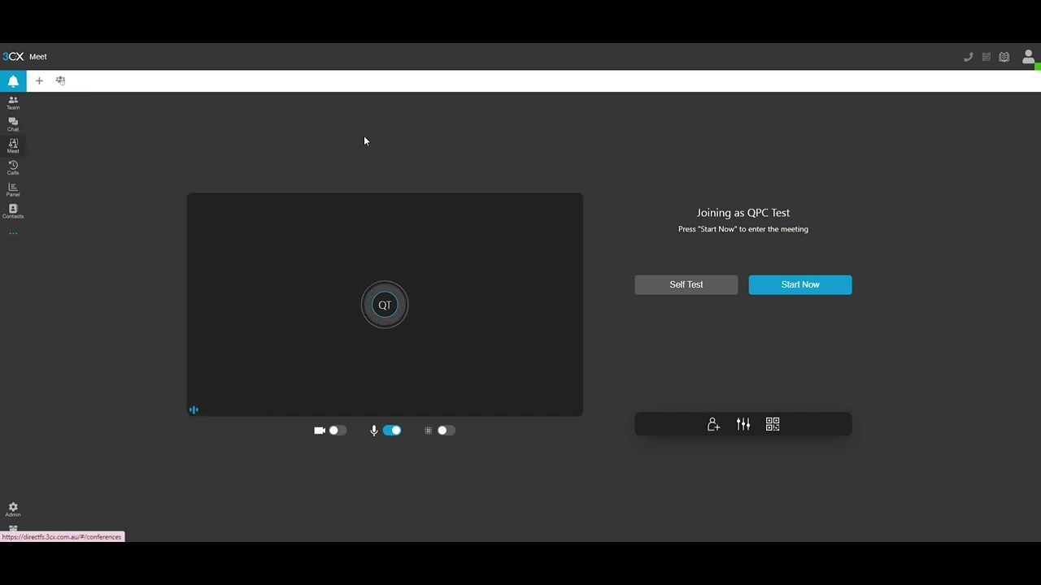
Task: Open the notifications bell
Action: (13, 81)
